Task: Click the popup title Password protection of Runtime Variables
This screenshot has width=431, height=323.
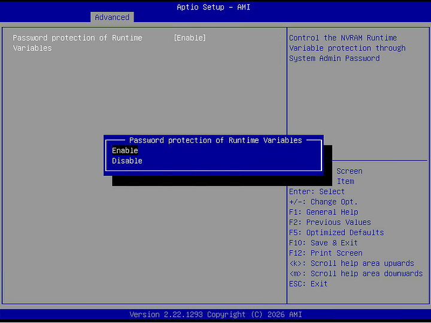Action: click(x=215, y=141)
